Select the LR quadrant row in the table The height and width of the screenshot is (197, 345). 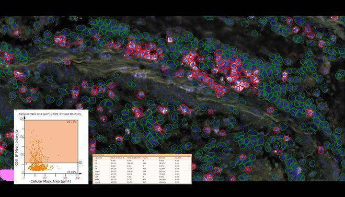coord(142,169)
